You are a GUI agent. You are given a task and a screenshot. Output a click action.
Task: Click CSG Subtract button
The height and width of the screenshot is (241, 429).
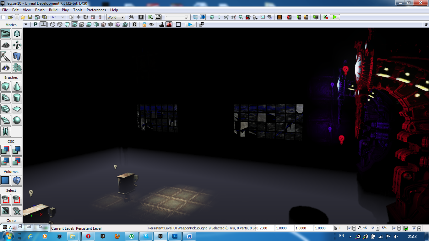(17, 150)
